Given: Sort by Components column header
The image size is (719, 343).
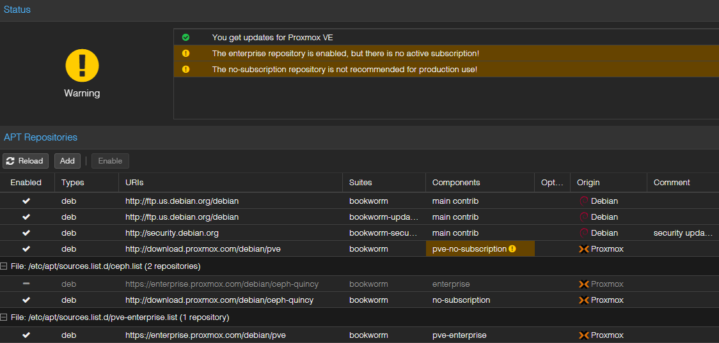Looking at the screenshot, I should pyautogui.click(x=480, y=182).
